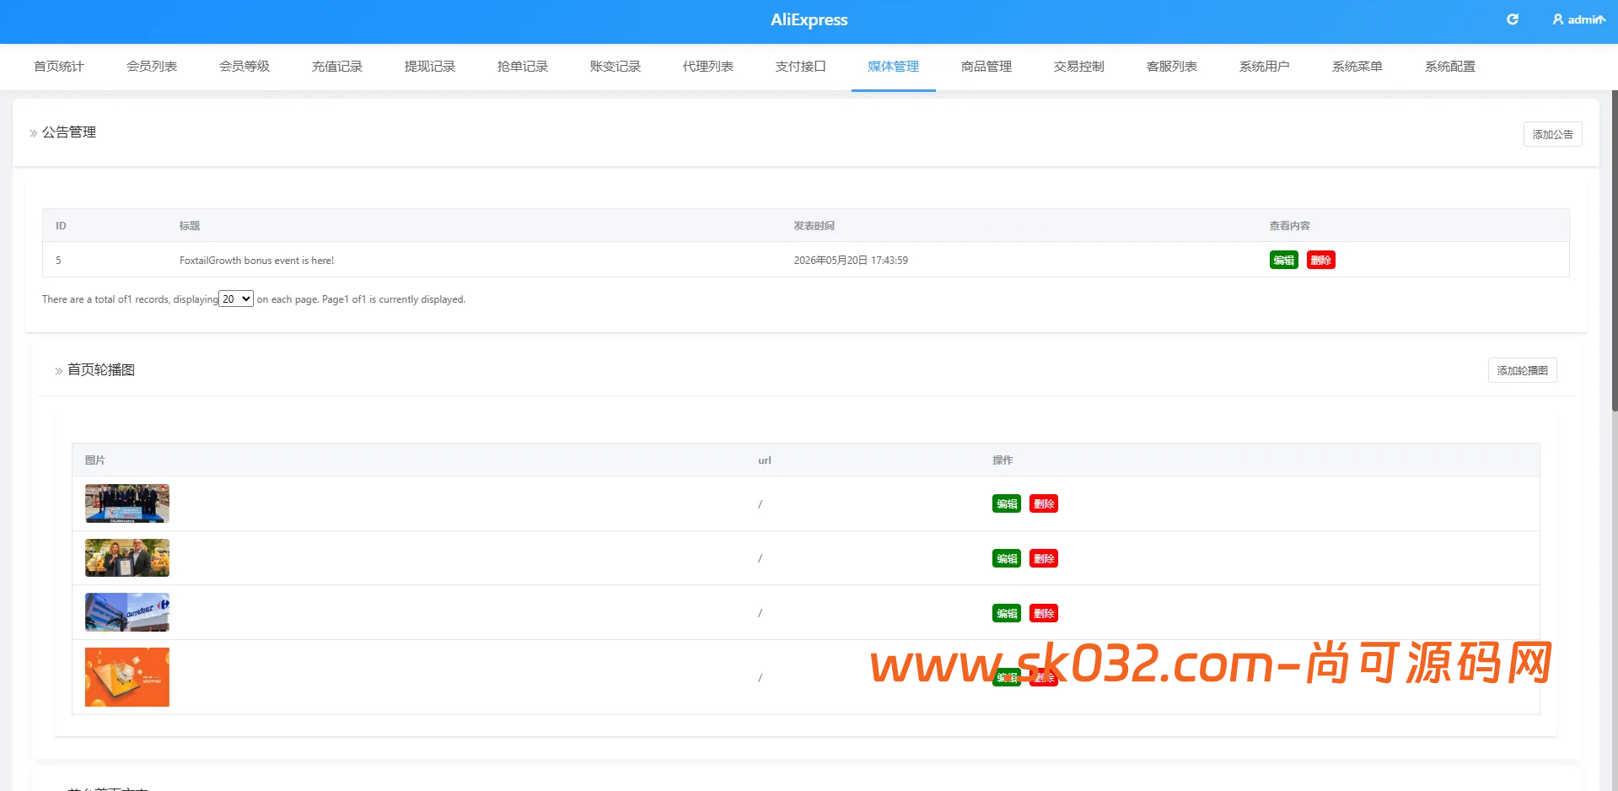Click the refresh icon in header
This screenshot has width=1618, height=791.
[x=1513, y=19]
